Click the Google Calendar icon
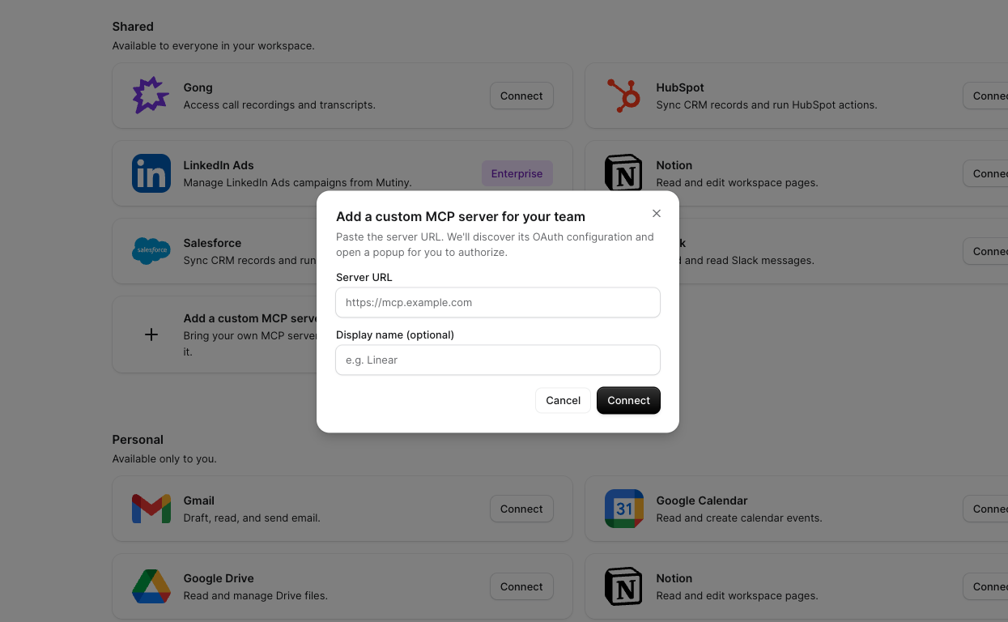 tap(623, 509)
